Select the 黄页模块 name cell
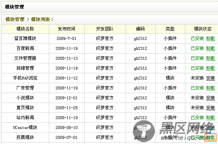 (25, 108)
